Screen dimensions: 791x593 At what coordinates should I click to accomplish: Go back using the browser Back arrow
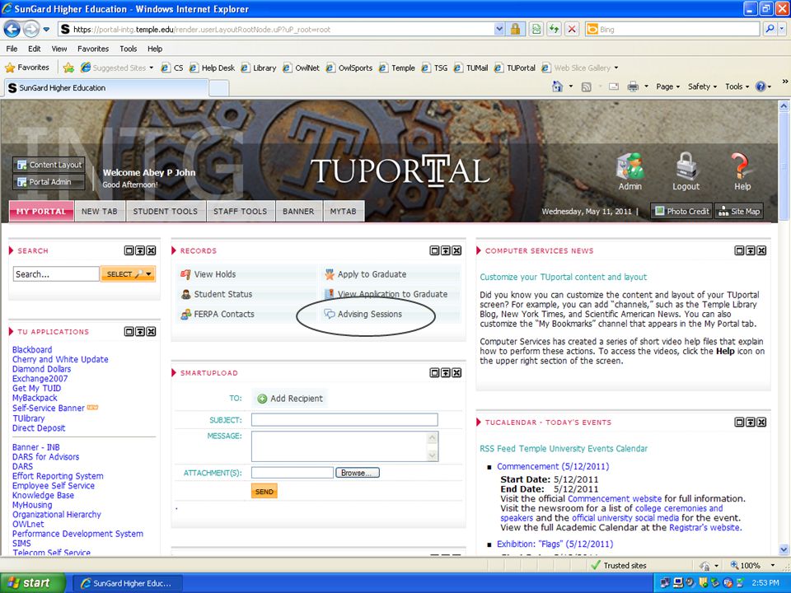click(12, 30)
